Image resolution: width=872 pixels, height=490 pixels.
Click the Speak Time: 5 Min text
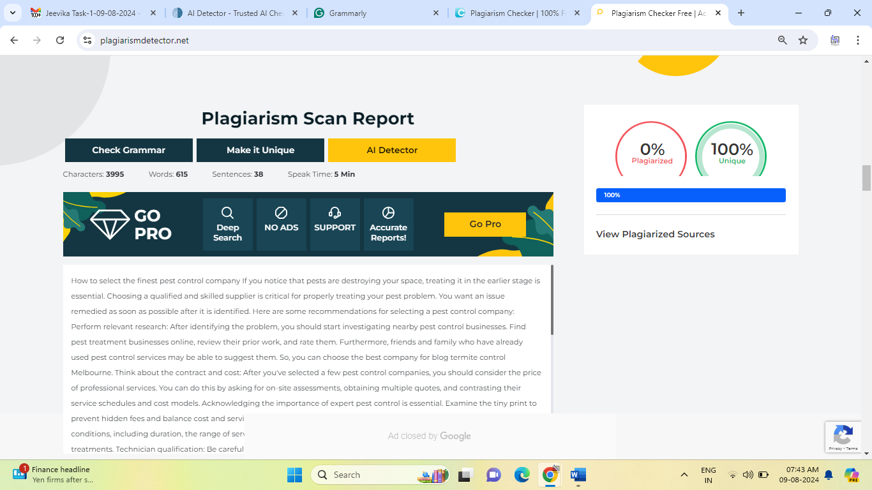click(x=321, y=174)
